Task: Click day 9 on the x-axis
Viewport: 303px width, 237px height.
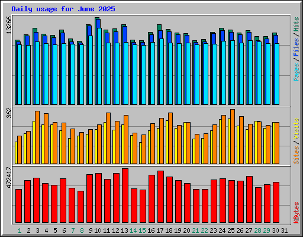Action: (x=91, y=230)
